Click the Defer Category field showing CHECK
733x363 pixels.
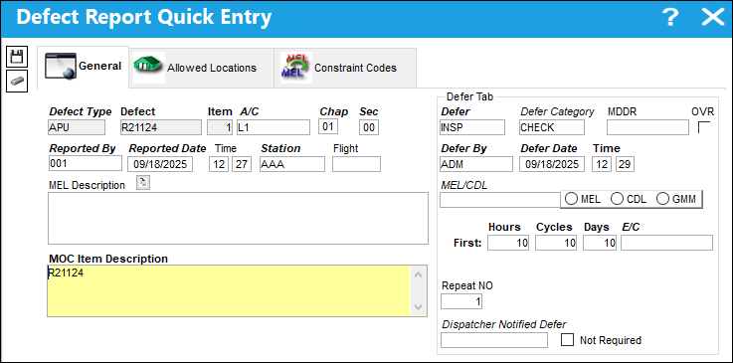(x=552, y=127)
